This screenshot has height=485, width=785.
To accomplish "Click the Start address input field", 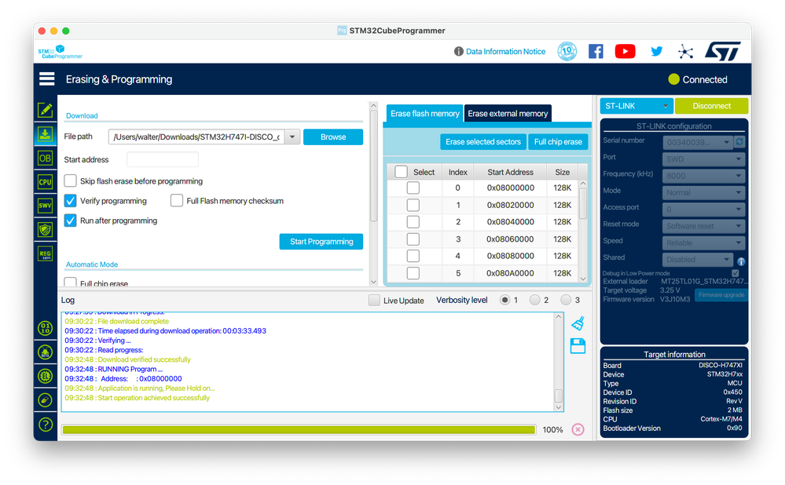I will [163, 159].
